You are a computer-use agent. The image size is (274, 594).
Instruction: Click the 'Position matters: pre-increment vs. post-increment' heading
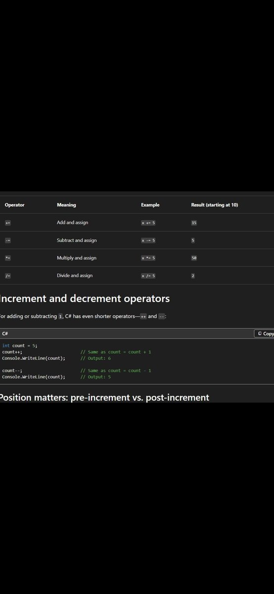point(104,397)
